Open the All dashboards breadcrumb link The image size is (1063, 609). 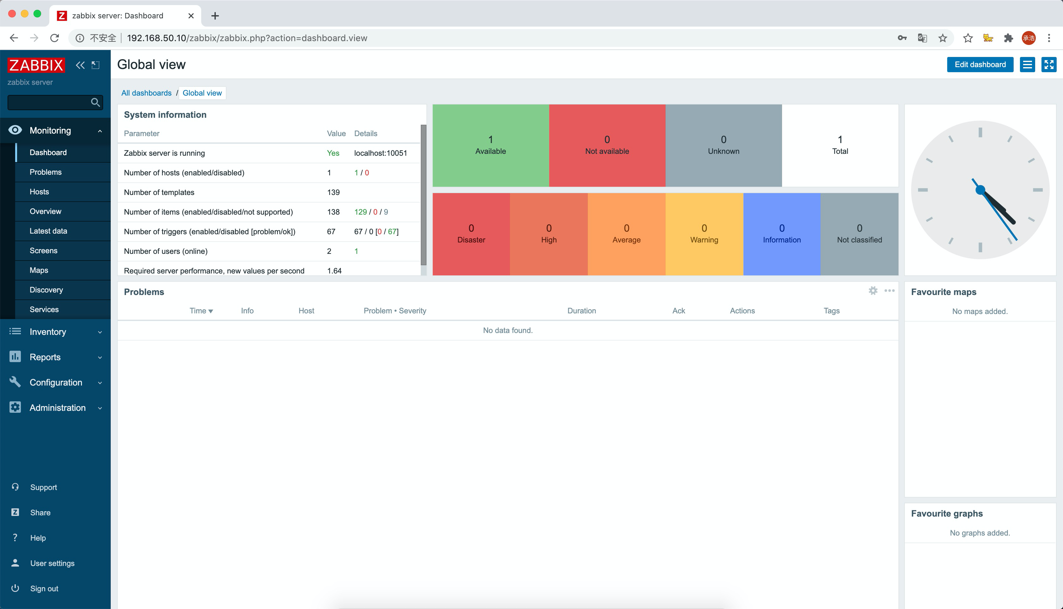(x=146, y=93)
